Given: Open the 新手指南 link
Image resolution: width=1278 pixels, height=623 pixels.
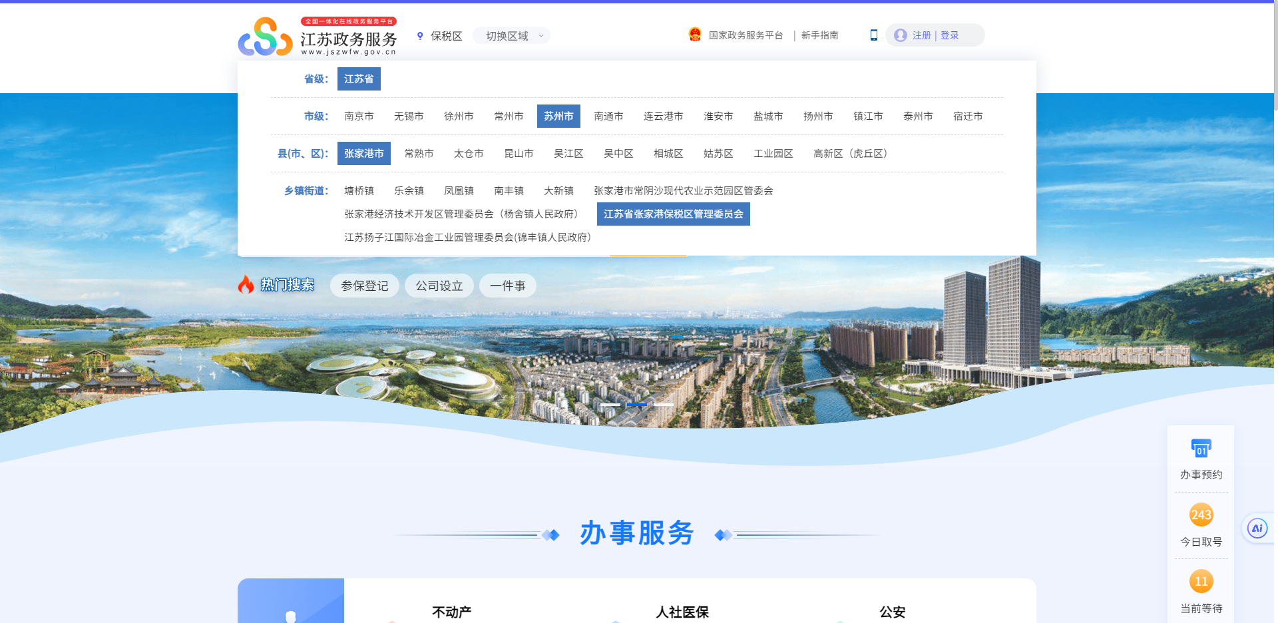Looking at the screenshot, I should [x=819, y=35].
